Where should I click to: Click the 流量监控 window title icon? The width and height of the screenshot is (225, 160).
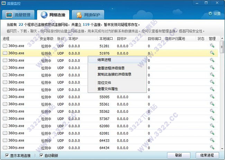coord(3,3)
